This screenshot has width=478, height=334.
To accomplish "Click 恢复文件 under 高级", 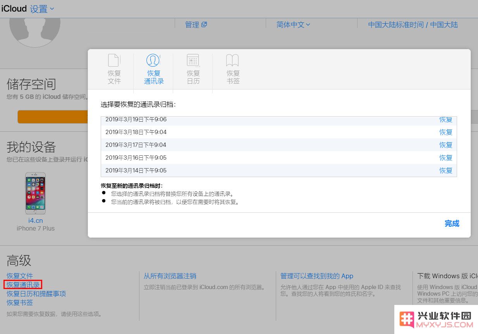I will click(x=20, y=276).
